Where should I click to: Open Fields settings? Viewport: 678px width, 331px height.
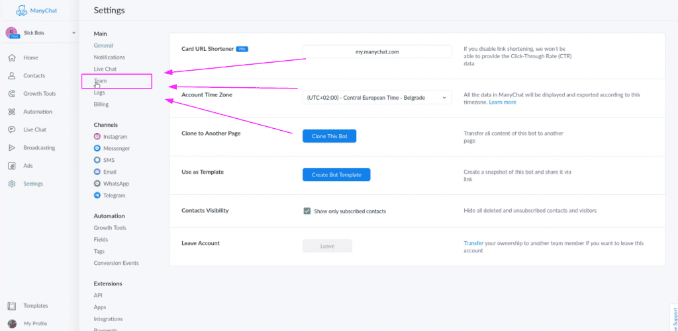point(101,240)
